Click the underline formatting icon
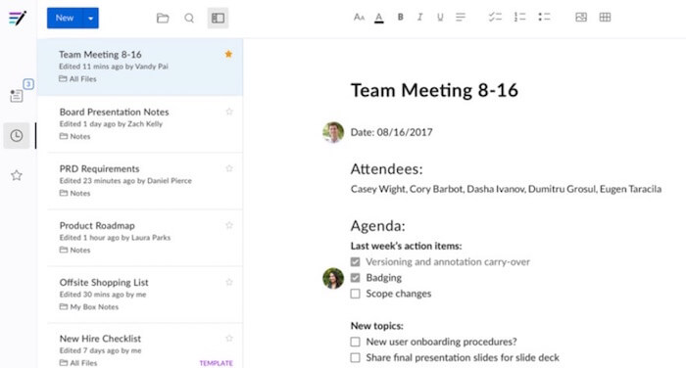Viewport: 686px width, 368px height. 440,17
